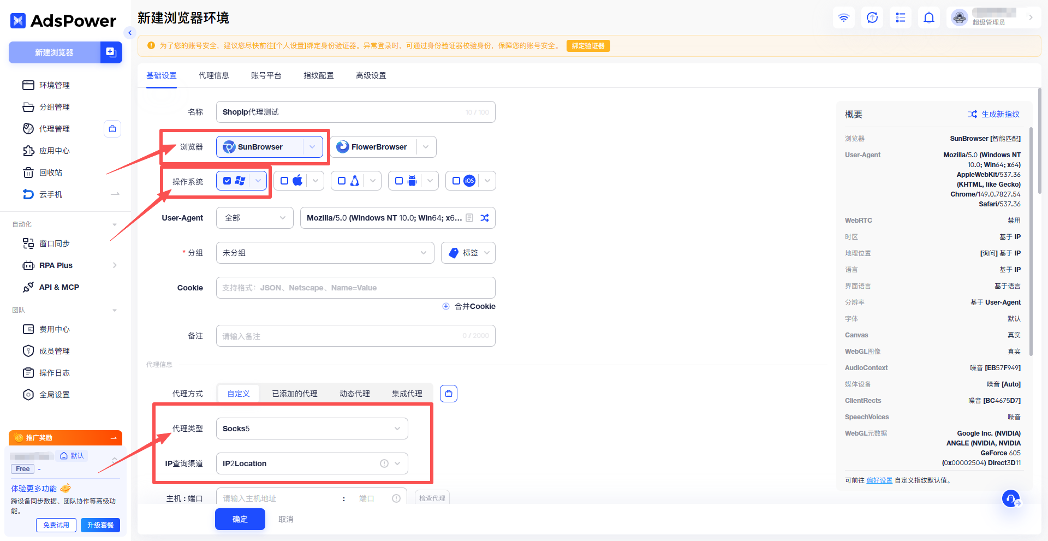Randomize the User-Agent with shuffle icon
This screenshot has height=541, width=1048.
[x=485, y=218]
